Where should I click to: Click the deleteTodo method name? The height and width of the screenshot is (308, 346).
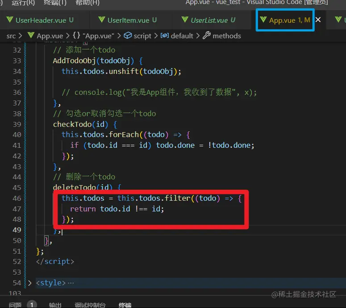(x=74, y=187)
